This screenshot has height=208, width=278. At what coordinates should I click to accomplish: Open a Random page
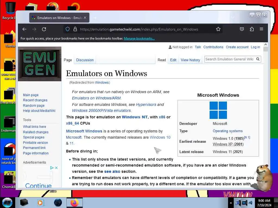tap(34, 105)
